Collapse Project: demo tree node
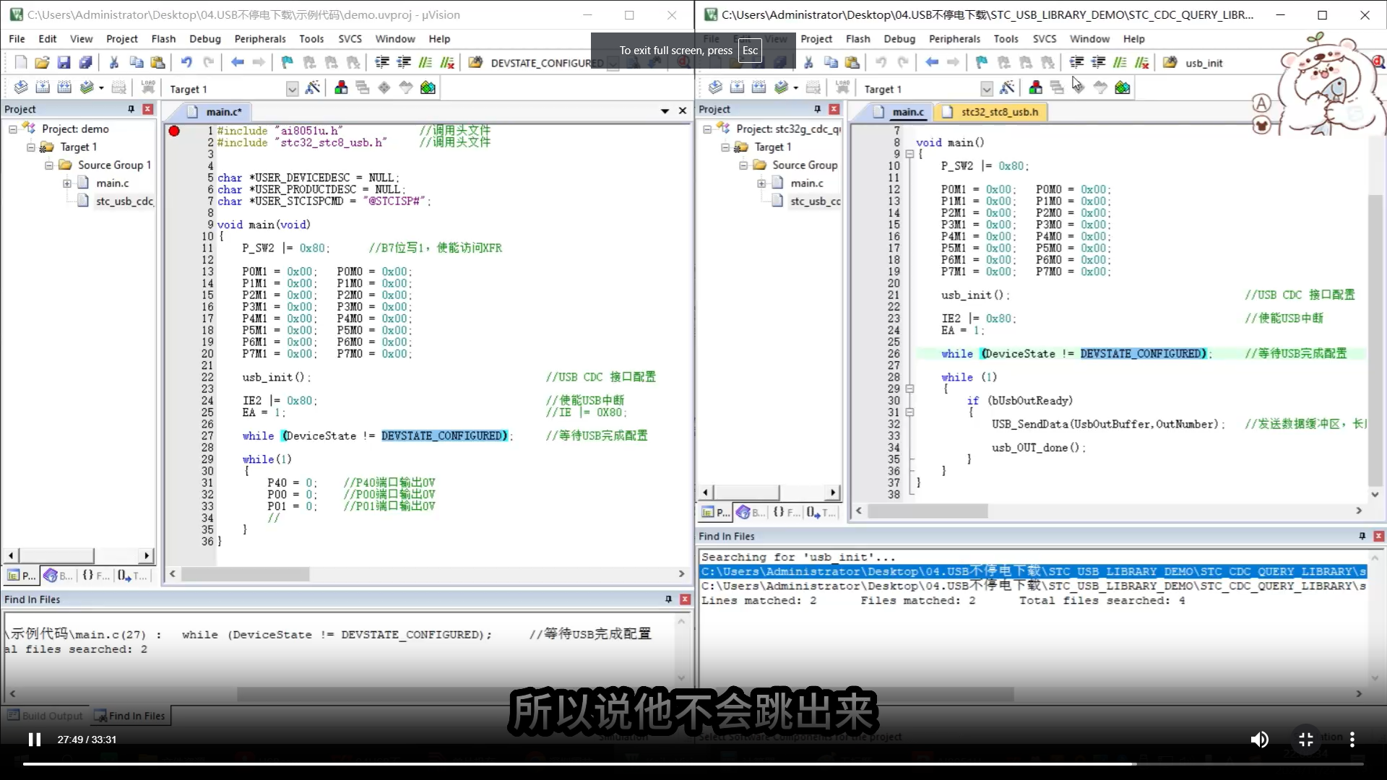 click(13, 129)
